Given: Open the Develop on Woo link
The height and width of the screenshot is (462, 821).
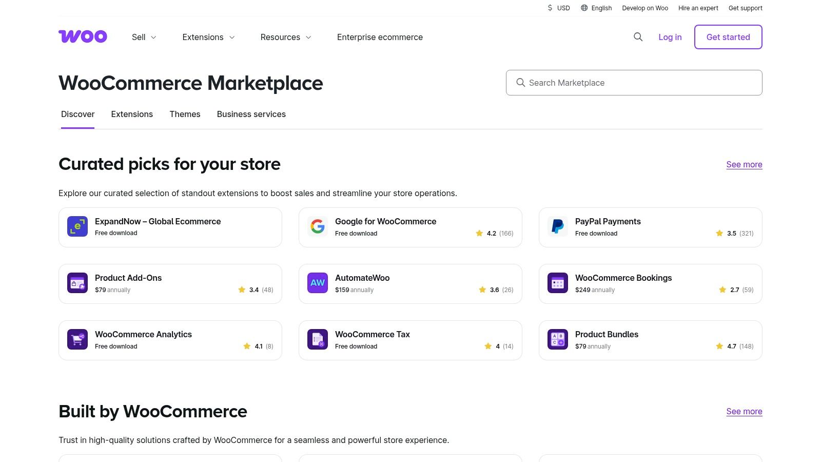Looking at the screenshot, I should point(645,8).
